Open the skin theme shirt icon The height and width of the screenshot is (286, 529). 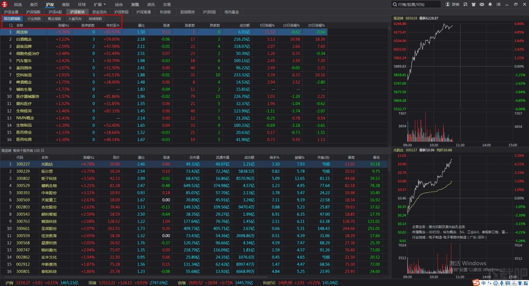coord(473,4)
